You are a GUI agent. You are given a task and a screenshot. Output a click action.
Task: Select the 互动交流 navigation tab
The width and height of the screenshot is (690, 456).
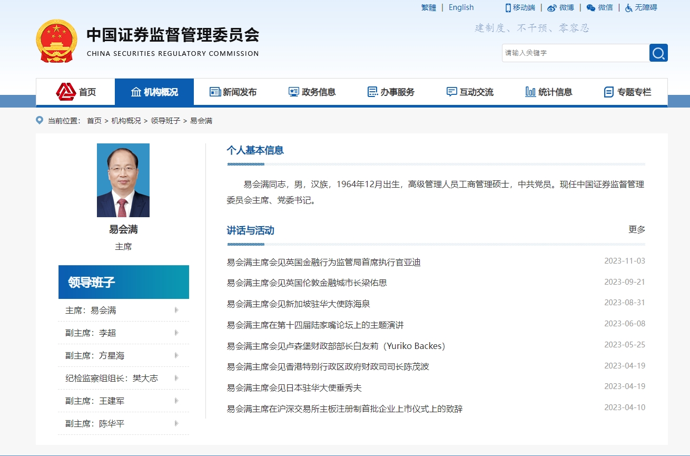(470, 92)
